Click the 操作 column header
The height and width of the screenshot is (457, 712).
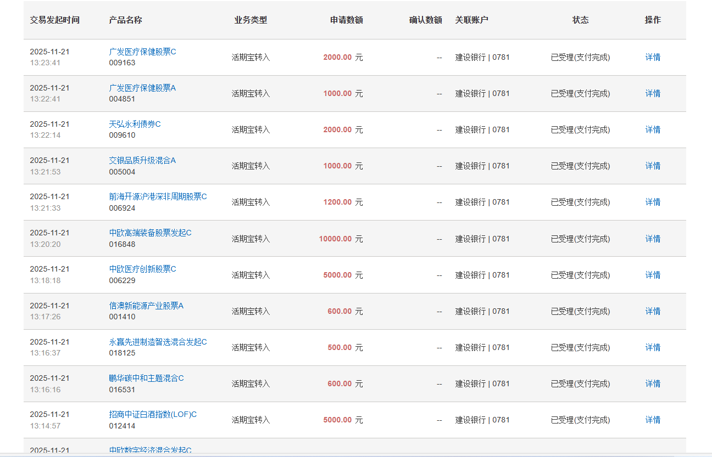coord(653,20)
